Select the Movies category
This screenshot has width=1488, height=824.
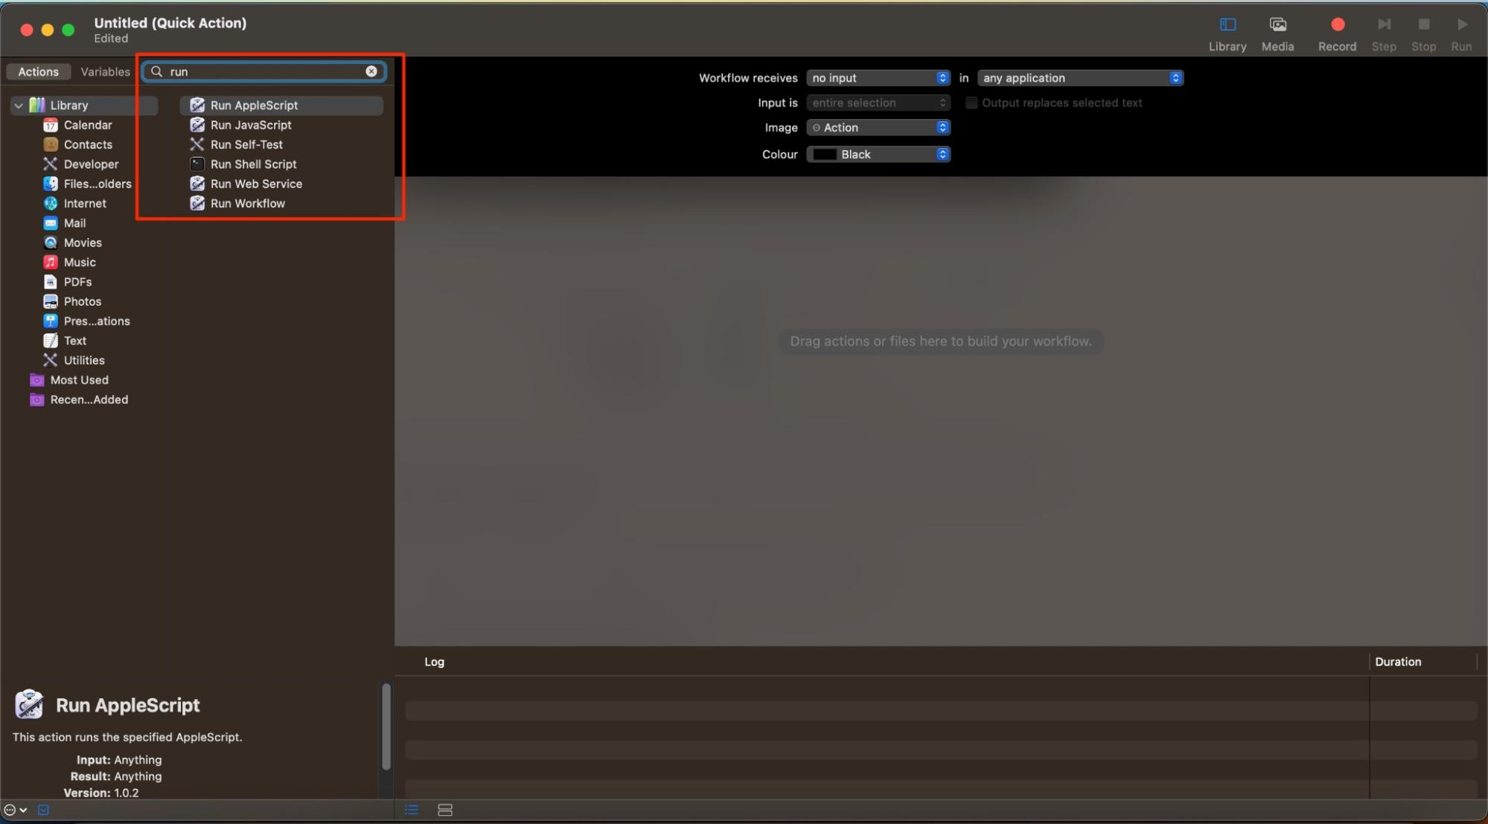tap(84, 242)
